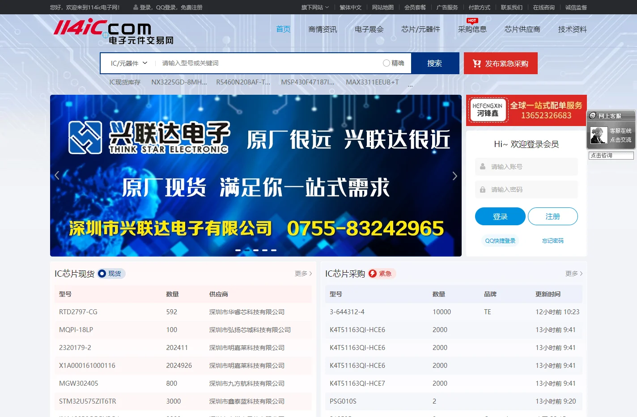Go to previous banner slide arrow
The height and width of the screenshot is (417, 637).
[x=57, y=176]
